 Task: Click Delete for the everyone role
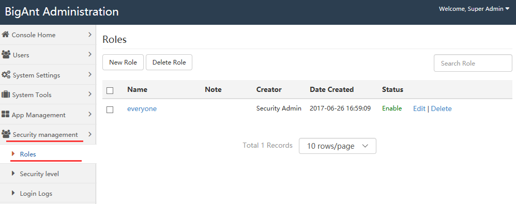(x=442, y=109)
